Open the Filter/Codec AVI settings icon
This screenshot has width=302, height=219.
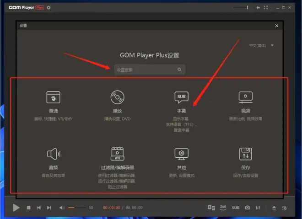(118, 154)
